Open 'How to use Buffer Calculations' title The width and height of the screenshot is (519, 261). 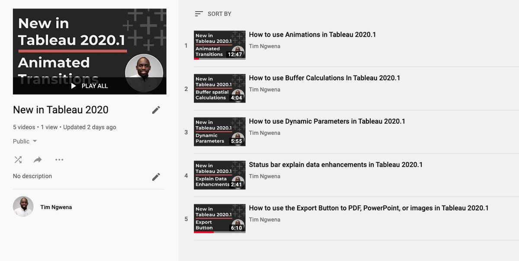tap(324, 78)
